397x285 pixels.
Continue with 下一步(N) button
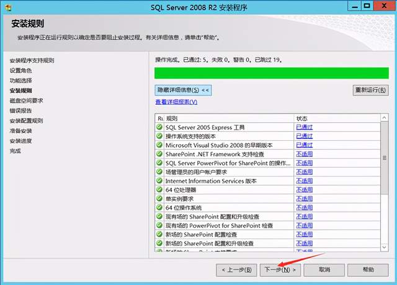tap(280, 270)
